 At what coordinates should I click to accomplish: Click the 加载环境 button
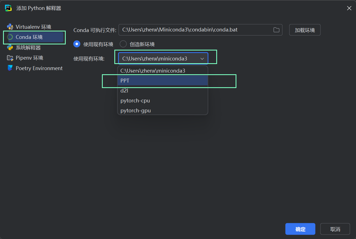tap(305, 30)
